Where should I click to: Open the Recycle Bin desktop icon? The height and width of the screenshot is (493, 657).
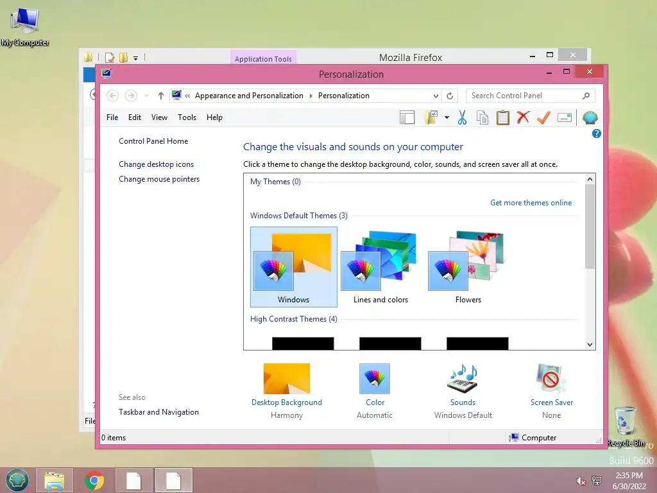coord(626,426)
